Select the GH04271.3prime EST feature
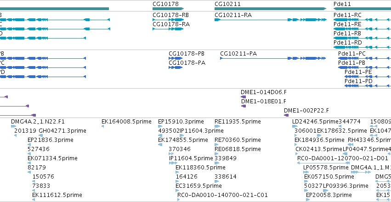This screenshot has height=202, width=391. [41, 135]
